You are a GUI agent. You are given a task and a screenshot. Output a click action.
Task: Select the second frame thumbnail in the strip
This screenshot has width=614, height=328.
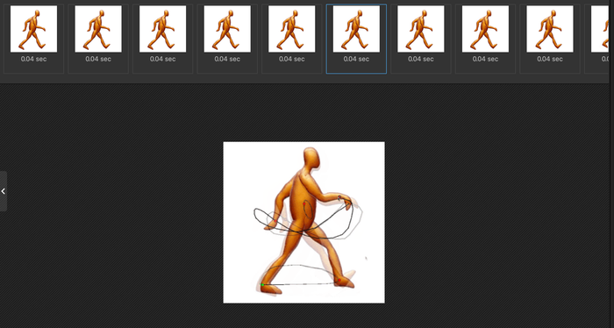[98, 29]
